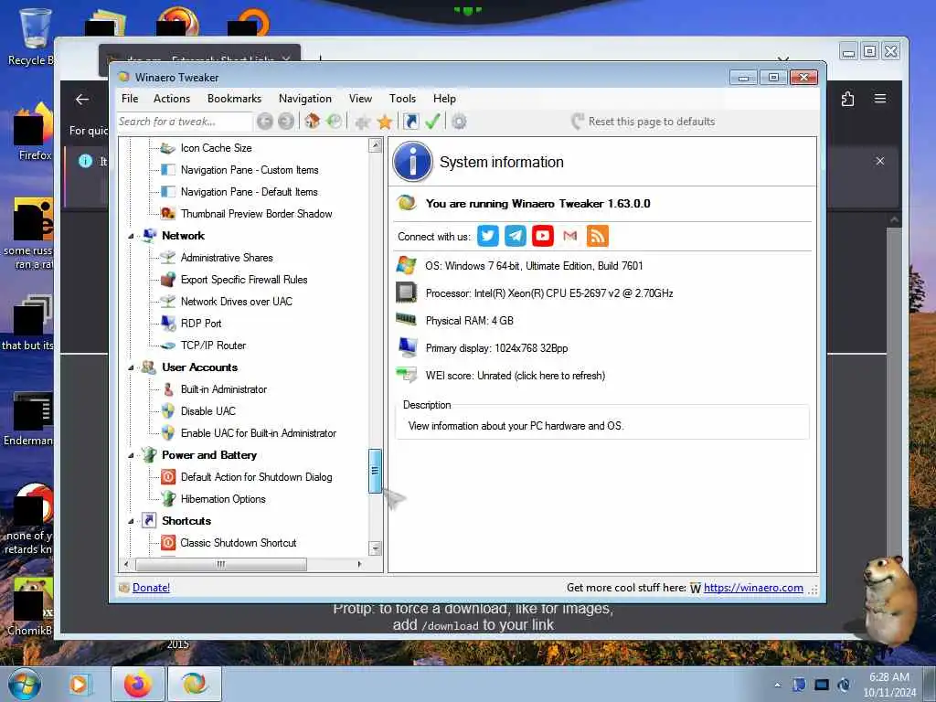The image size is (936, 702).
Task: Add the current tweak to bookmarks (star-plus icon)
Action: 362,122
